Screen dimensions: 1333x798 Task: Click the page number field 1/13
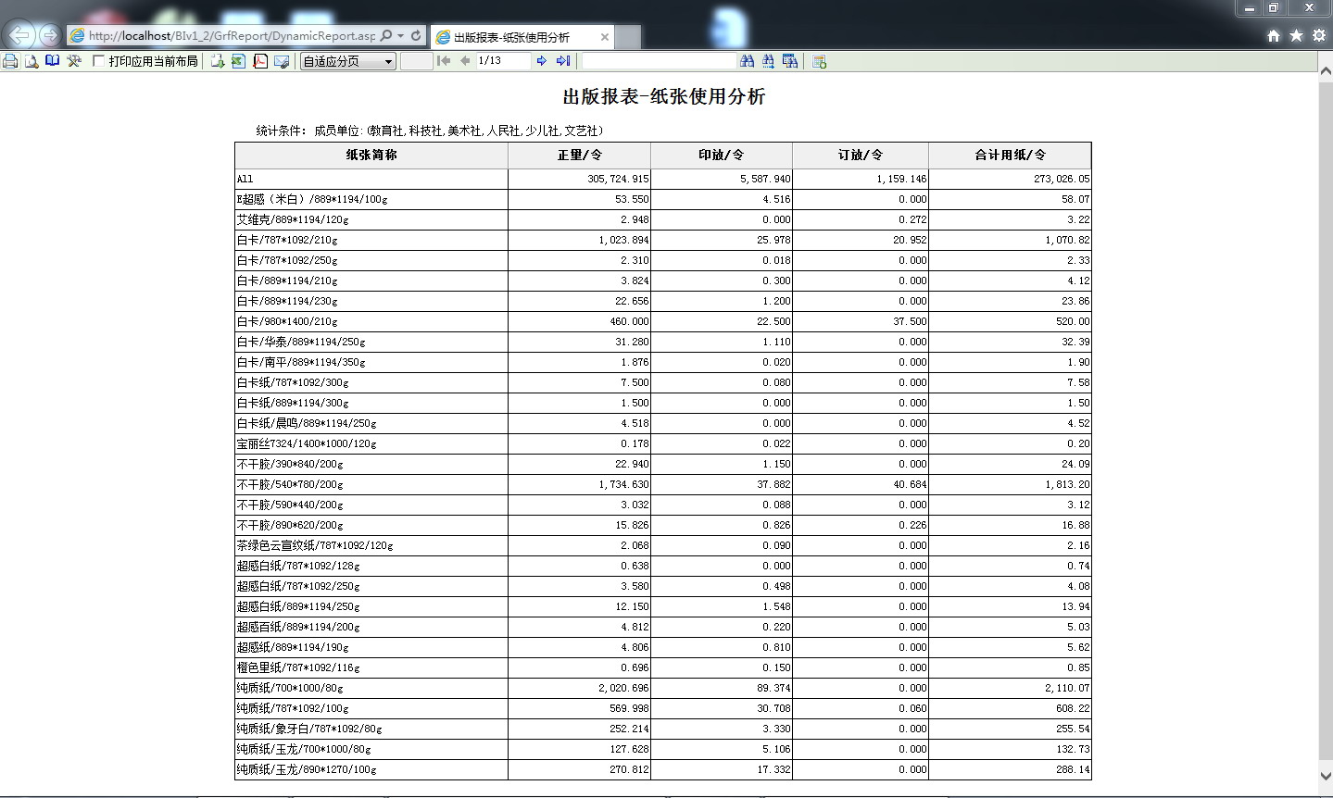pyautogui.click(x=502, y=61)
